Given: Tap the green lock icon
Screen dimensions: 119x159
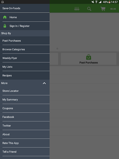Looking at the screenshot, I should [5, 26].
